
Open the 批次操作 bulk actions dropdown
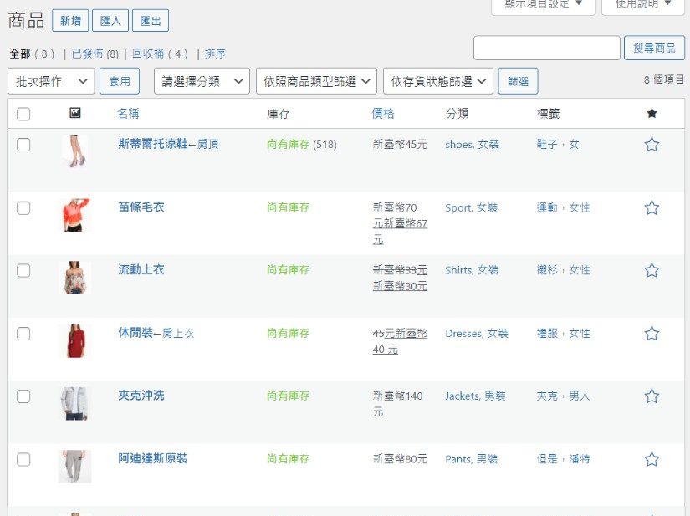coord(51,81)
